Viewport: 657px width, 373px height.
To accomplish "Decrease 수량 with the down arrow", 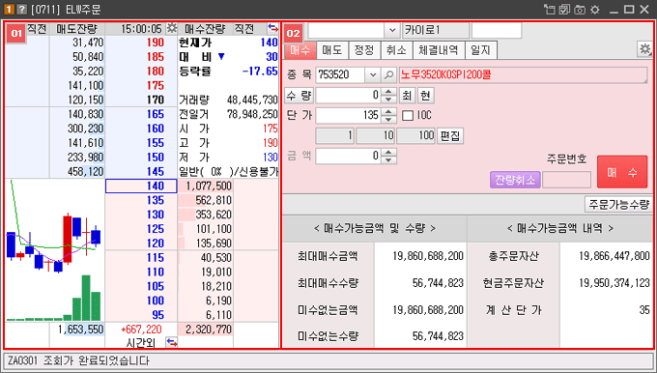I will (x=388, y=100).
